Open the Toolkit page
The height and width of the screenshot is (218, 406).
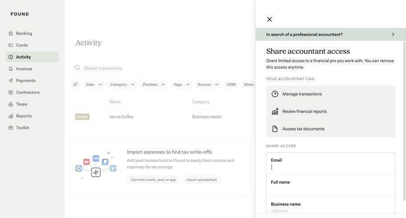point(32,128)
